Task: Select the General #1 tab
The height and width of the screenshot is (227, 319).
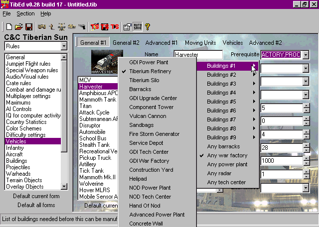Action: coord(93,43)
